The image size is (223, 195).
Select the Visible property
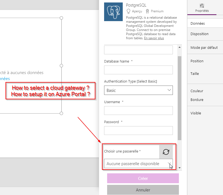click(x=196, y=113)
